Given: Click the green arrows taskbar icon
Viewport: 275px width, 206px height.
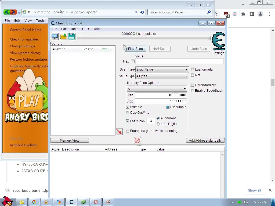Looking at the screenshot, I should [84, 202].
